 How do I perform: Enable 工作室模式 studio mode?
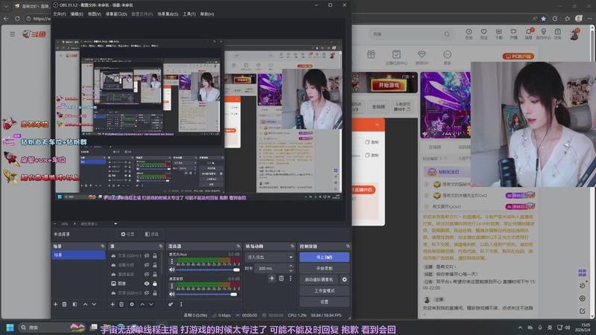(324, 290)
